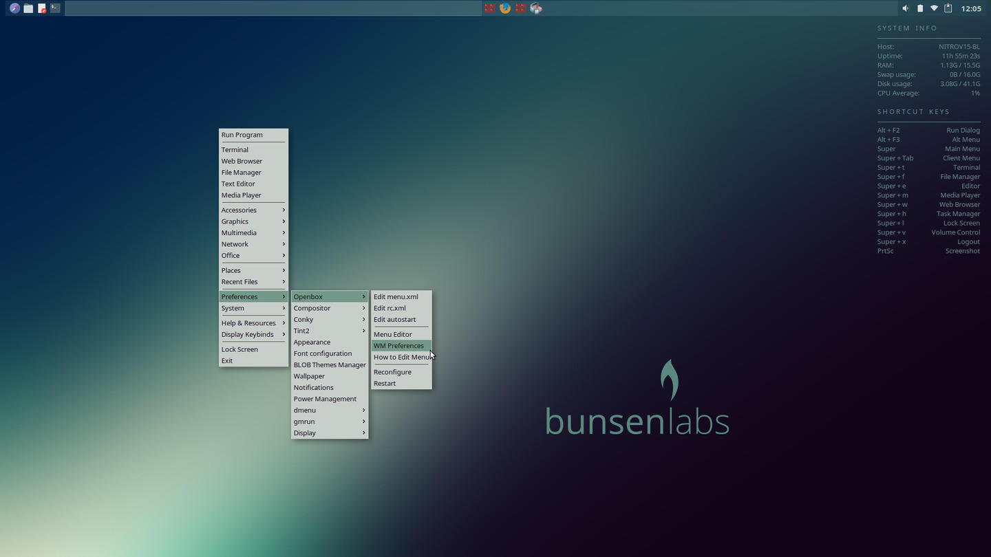Open Power Management settings
The image size is (991, 557).
tap(330, 399)
